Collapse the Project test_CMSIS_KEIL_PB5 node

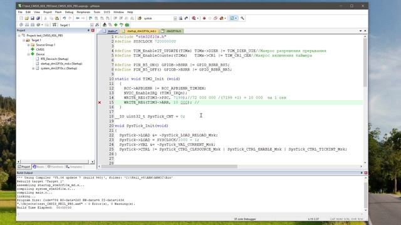tap(19, 36)
